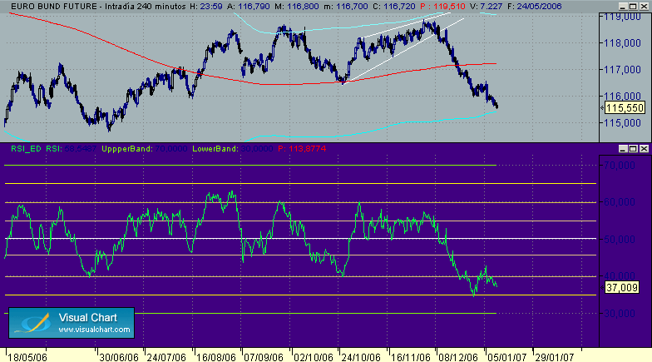
Task: Select the current price tag 115,550
Action: point(625,108)
